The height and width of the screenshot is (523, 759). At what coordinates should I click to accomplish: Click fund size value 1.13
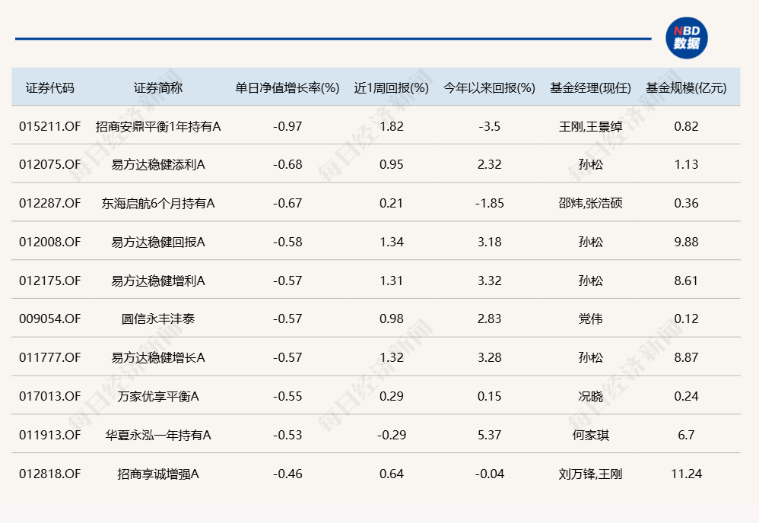click(687, 164)
